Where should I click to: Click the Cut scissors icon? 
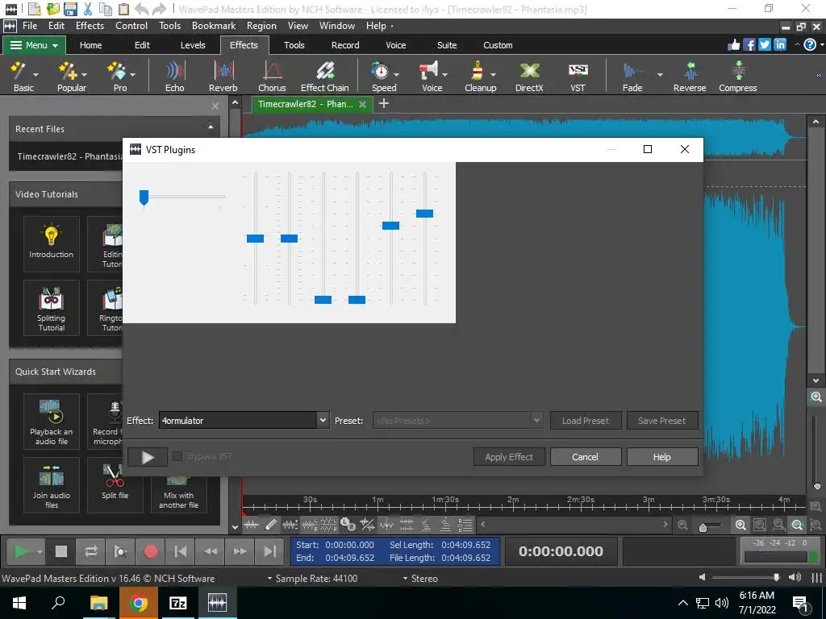coord(88,9)
